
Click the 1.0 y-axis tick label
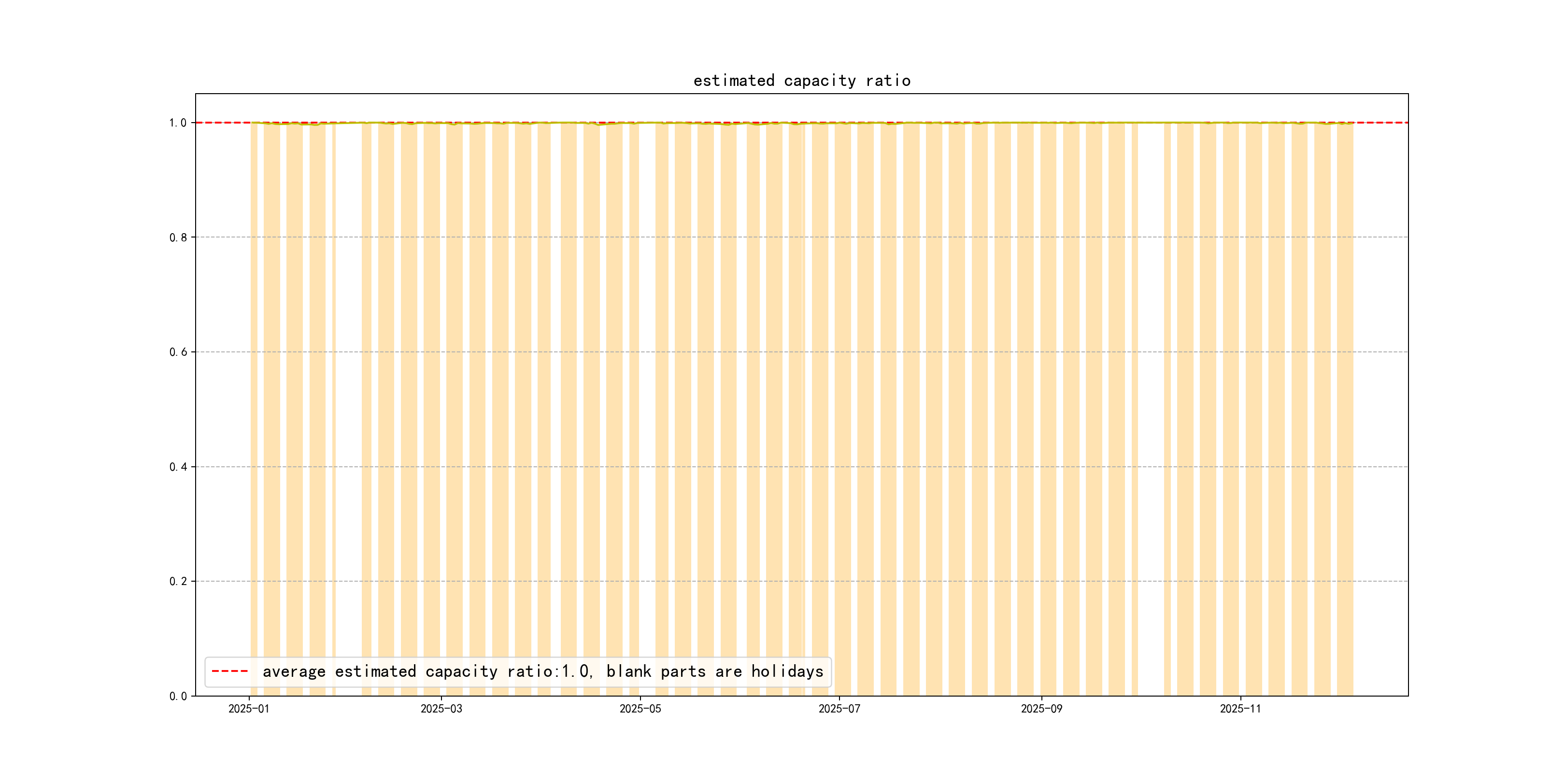point(177,123)
